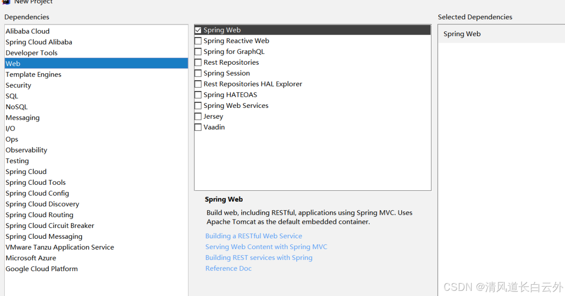Open the NoSQL category
This screenshot has width=565, height=296.
click(96, 106)
